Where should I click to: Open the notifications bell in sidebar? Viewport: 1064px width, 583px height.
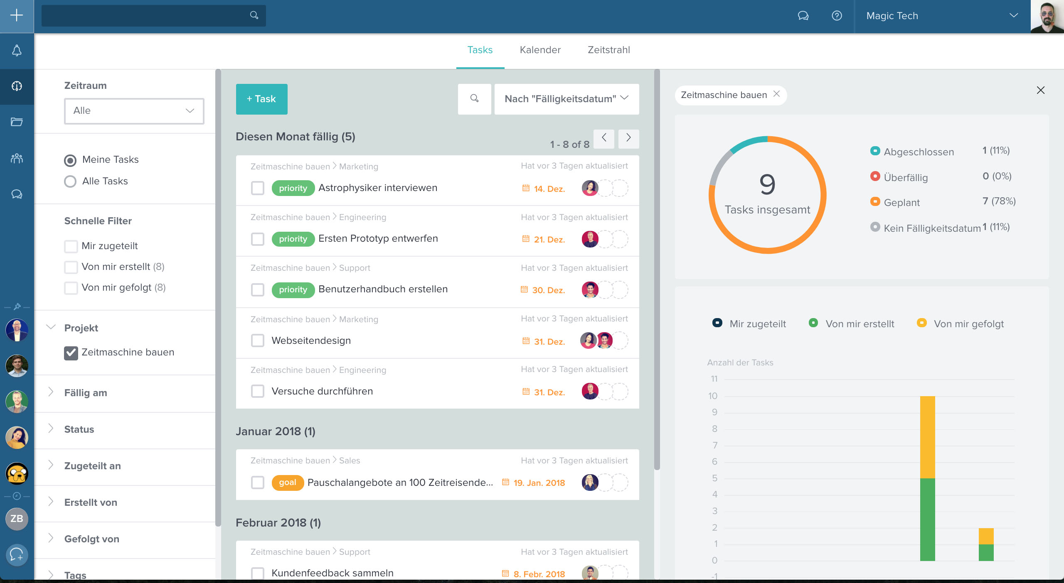pyautogui.click(x=17, y=51)
